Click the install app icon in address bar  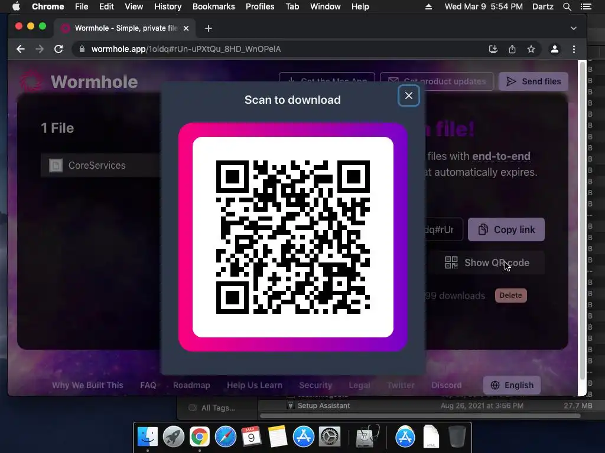pyautogui.click(x=493, y=49)
